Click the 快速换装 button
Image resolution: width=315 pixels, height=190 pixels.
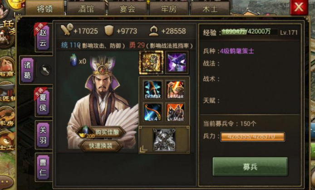click(x=101, y=146)
